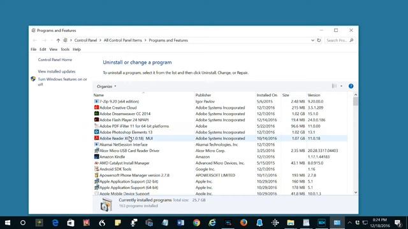Screen dimensions: 408x229
Task: Open View installed updates link
Action: click(57, 71)
